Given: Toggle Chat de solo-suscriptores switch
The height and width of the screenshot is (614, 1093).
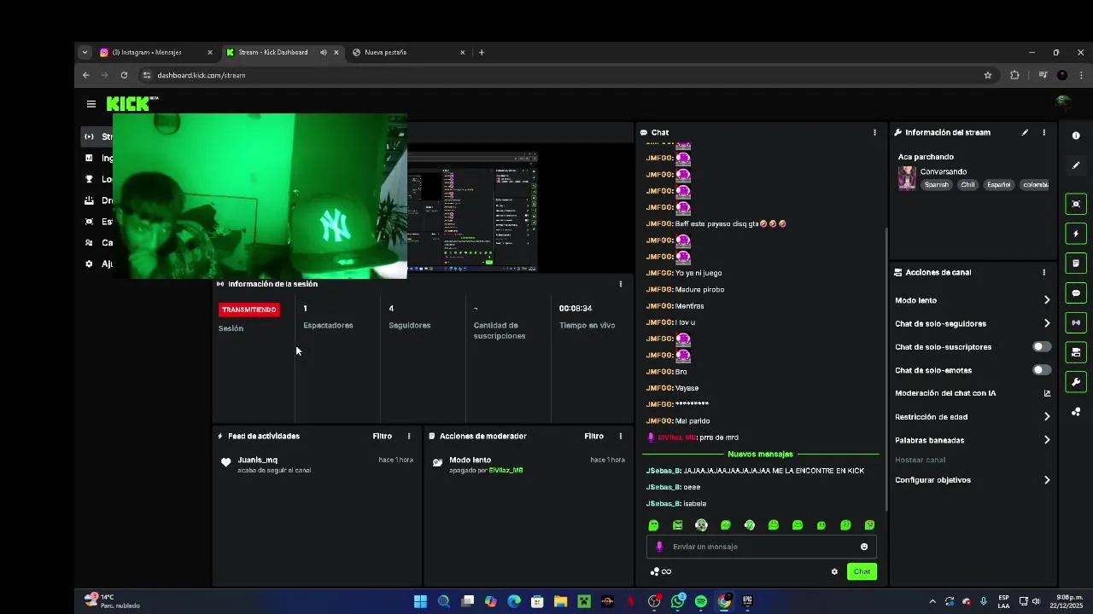Looking at the screenshot, I should click(x=1042, y=347).
